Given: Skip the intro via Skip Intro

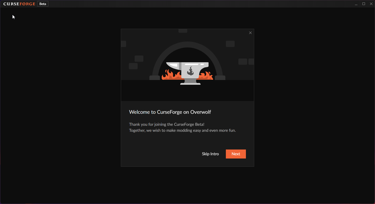Looking at the screenshot, I should click(210, 154).
